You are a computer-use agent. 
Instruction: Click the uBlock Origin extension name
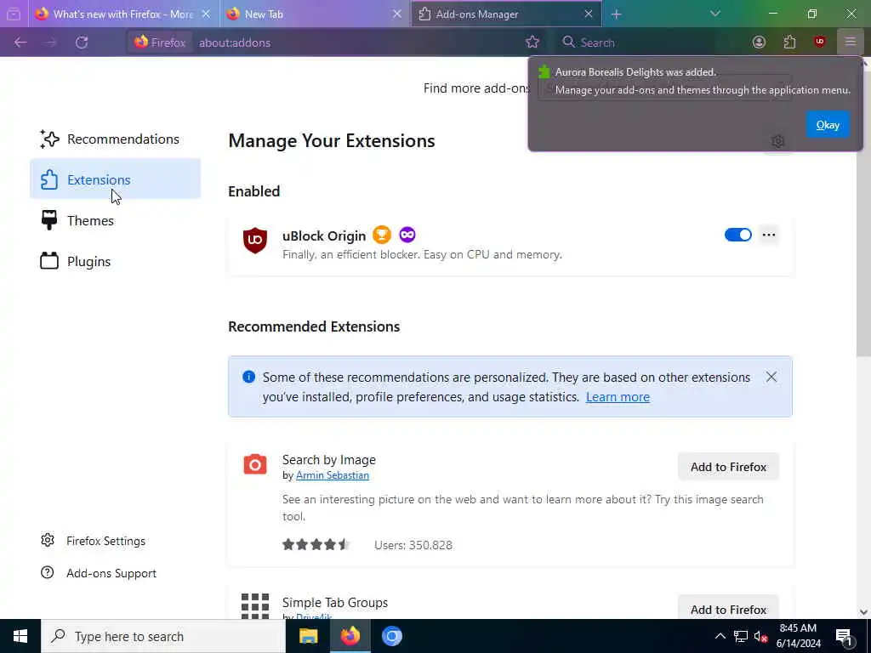pyautogui.click(x=324, y=236)
